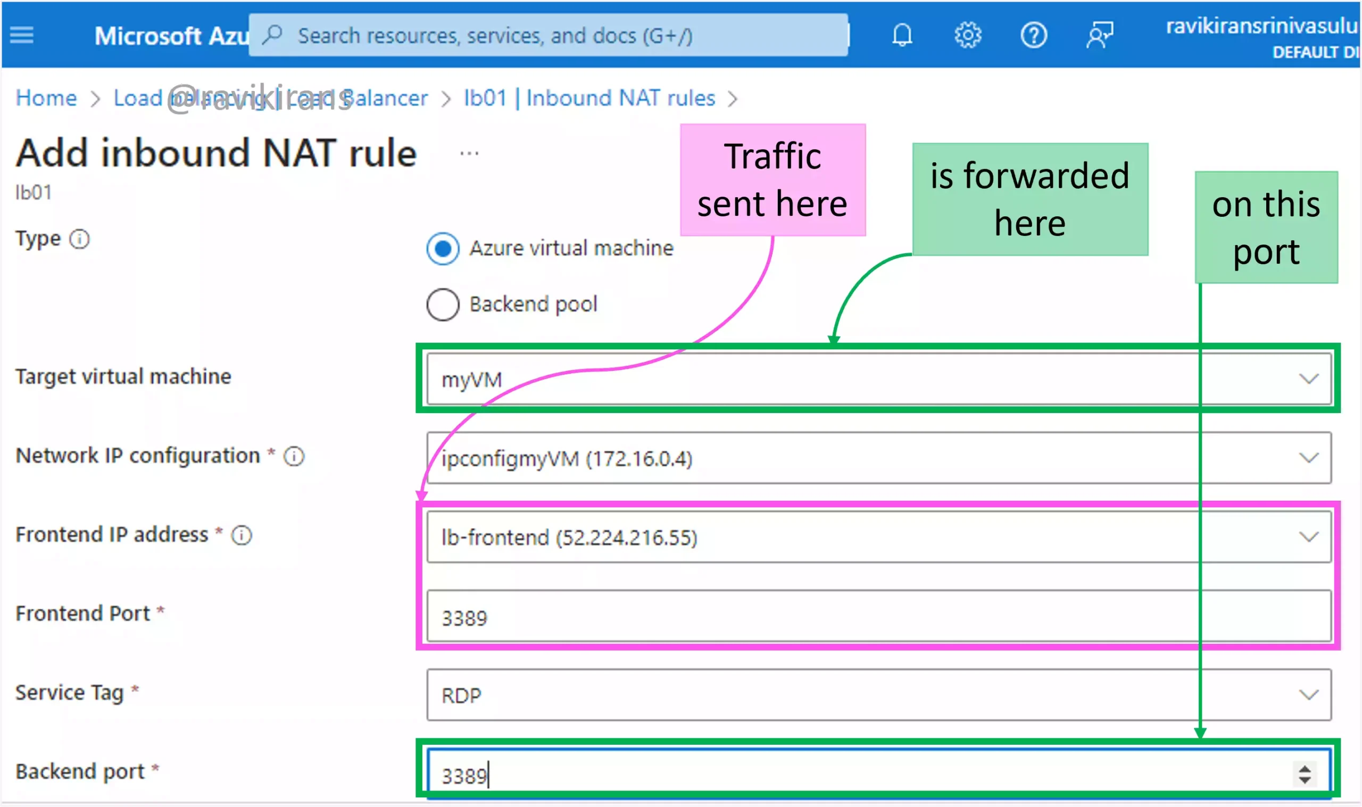This screenshot has height=807, width=1362.
Task: Click the Home breadcrumb link
Action: (x=44, y=97)
